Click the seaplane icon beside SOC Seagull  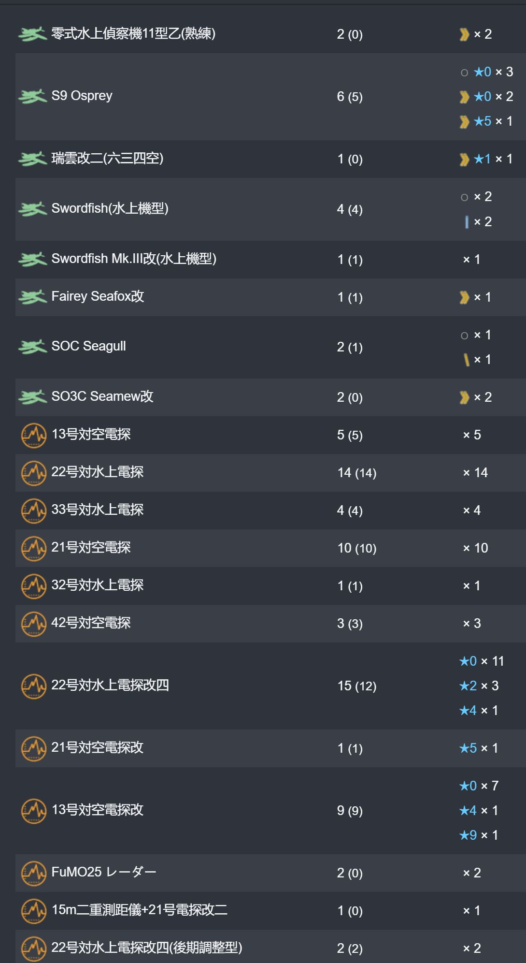pyautogui.click(x=32, y=347)
